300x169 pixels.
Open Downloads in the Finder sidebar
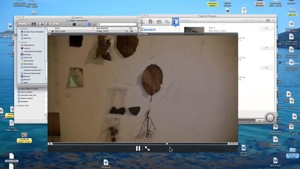pos(27,64)
